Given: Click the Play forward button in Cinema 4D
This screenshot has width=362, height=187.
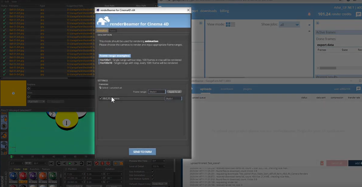Looking at the screenshot, I should [70, 163].
